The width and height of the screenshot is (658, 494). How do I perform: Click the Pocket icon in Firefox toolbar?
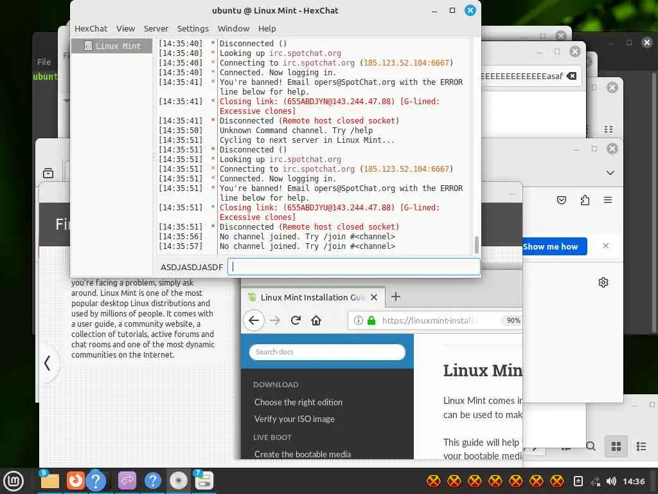pos(562,201)
